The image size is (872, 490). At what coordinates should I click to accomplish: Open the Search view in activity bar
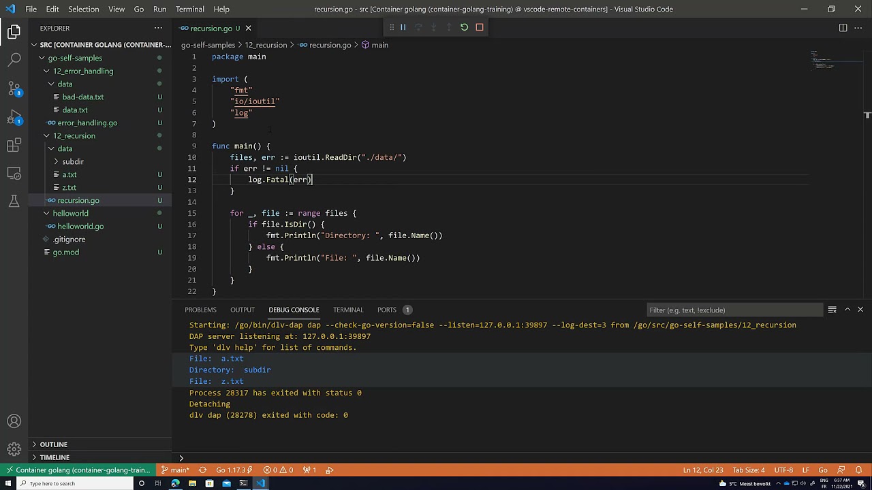click(14, 60)
